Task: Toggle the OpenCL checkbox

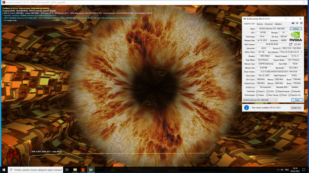Action: coord(257,91)
